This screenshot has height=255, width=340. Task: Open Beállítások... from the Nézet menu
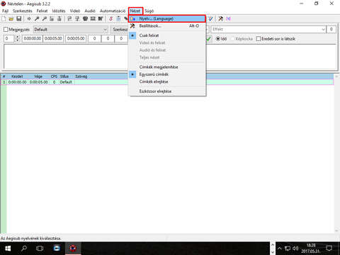point(167,26)
